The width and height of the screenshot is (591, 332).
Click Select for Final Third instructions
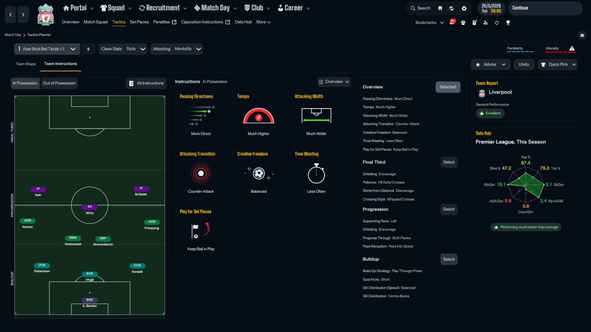[449, 162]
